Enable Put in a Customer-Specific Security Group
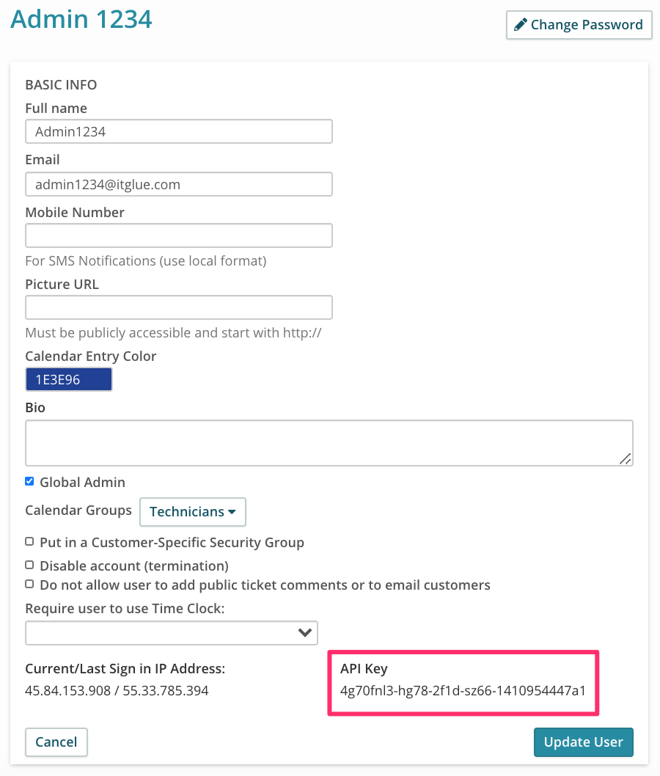Screen dimensions: 660x776 [x=29, y=541]
